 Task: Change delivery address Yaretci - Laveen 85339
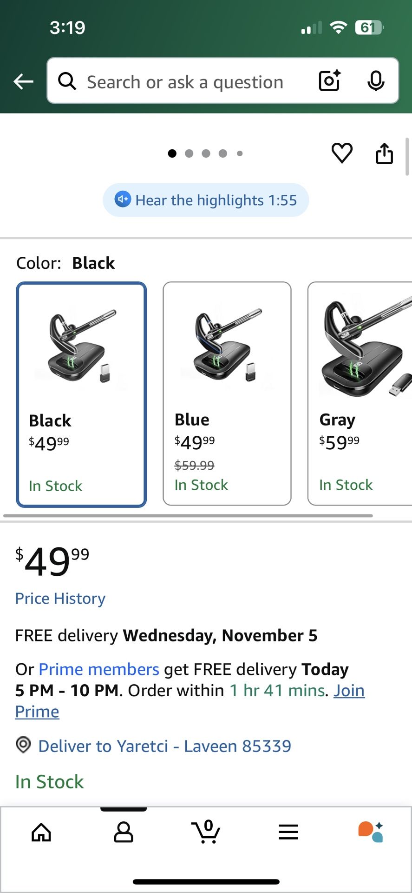pos(164,746)
